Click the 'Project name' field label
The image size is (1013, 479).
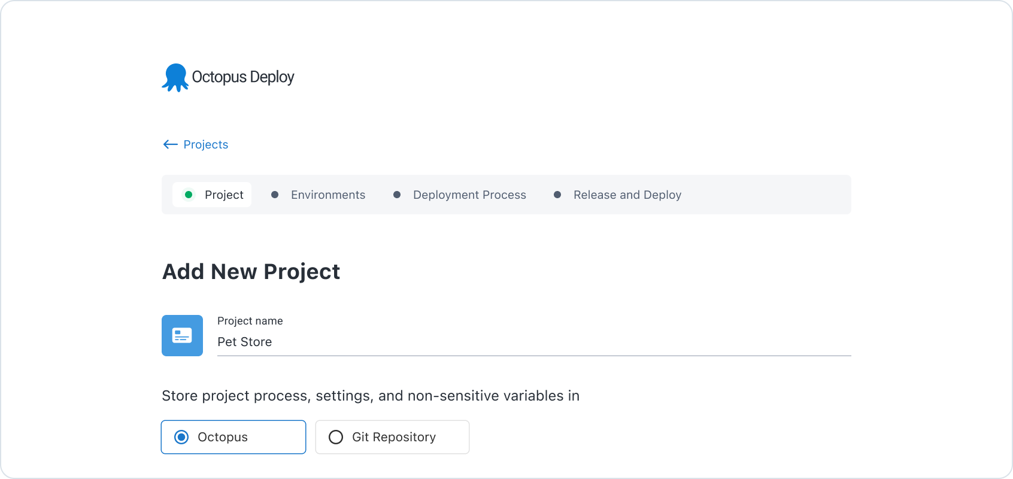(x=250, y=321)
